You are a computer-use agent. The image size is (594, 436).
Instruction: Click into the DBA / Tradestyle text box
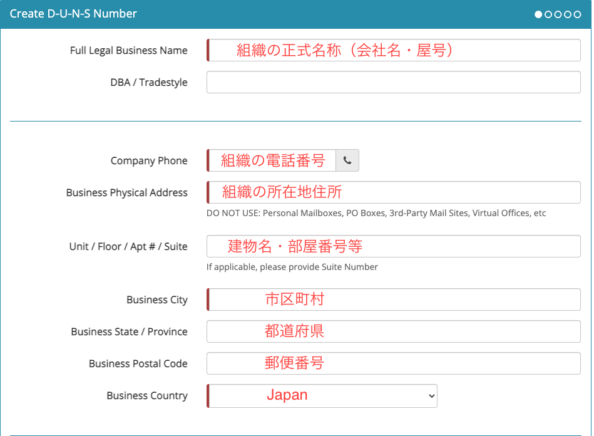pos(393,83)
